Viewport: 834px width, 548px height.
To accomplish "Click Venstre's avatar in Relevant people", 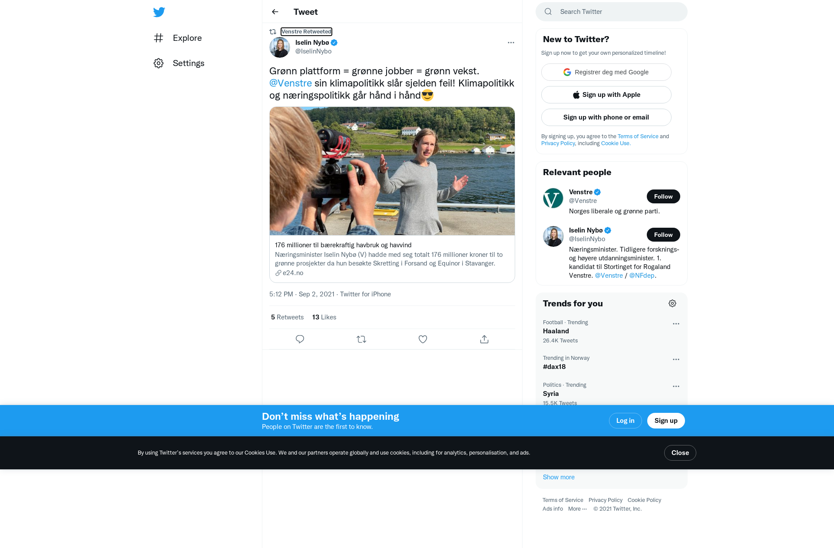I will tap(553, 198).
